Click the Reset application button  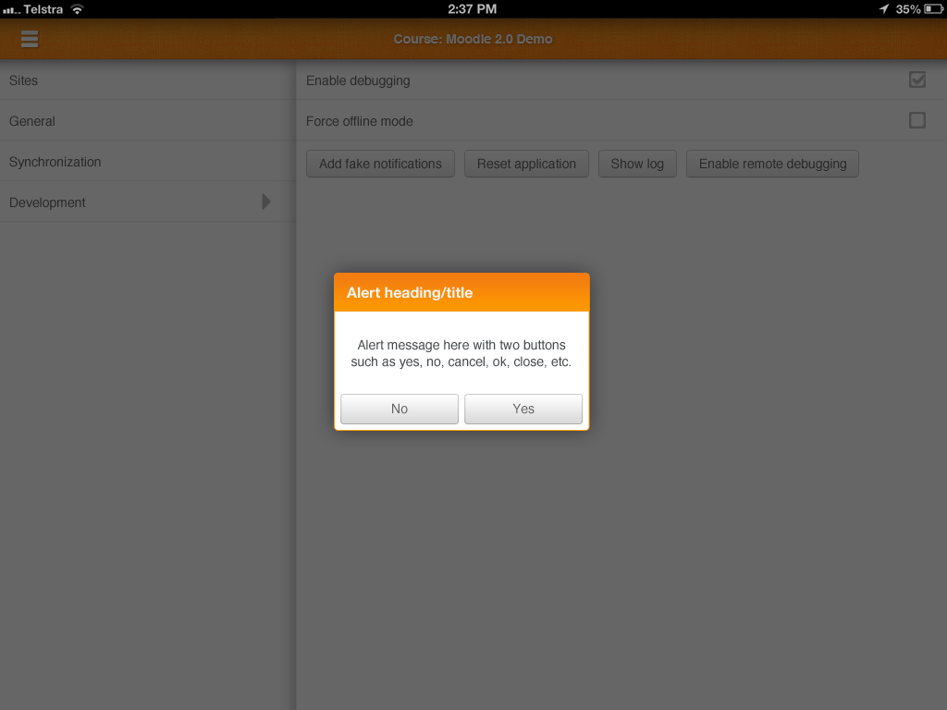point(526,164)
